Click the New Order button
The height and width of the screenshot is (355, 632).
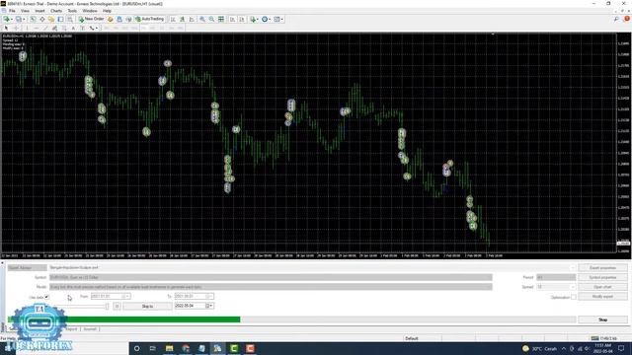[92, 19]
